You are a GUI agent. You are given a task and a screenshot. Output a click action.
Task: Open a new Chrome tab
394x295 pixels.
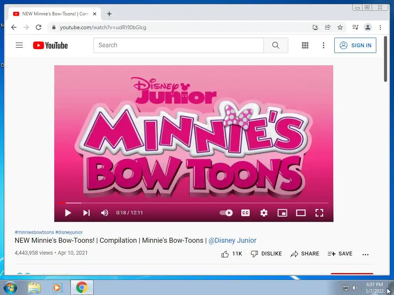pos(109,14)
